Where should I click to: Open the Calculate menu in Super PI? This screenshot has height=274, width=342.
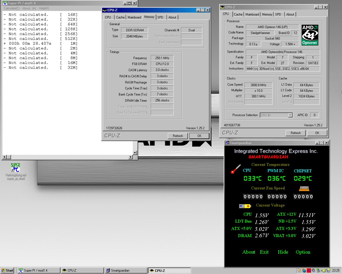(12, 8)
